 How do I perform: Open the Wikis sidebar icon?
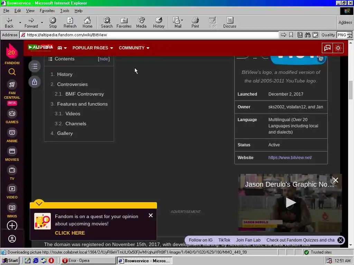tap(12, 208)
